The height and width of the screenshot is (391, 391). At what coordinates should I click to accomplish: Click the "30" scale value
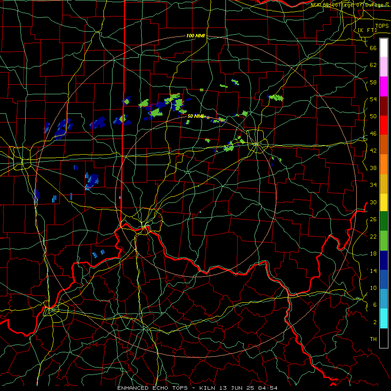(x=373, y=202)
